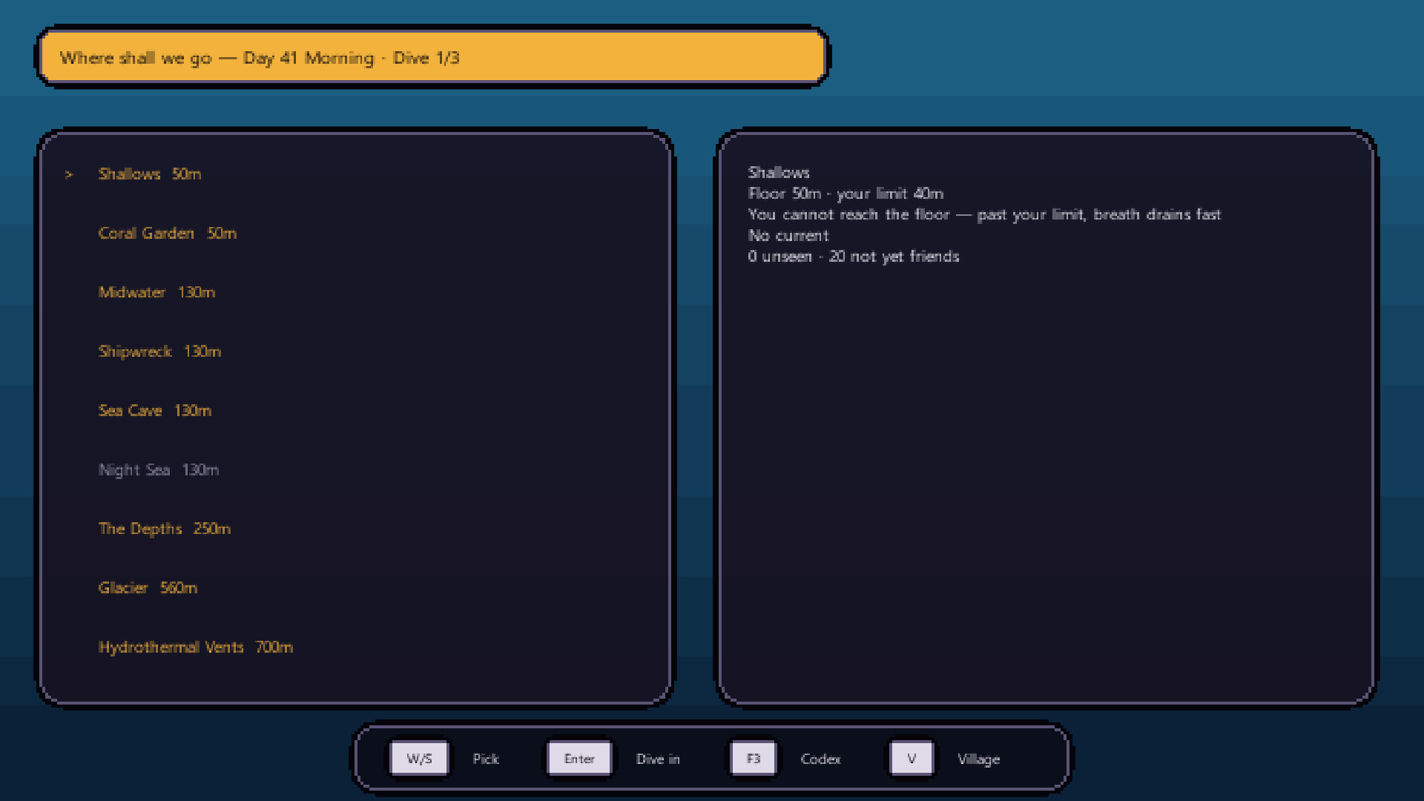Pick The Depths 250m location
This screenshot has height=801, width=1424.
coord(165,529)
